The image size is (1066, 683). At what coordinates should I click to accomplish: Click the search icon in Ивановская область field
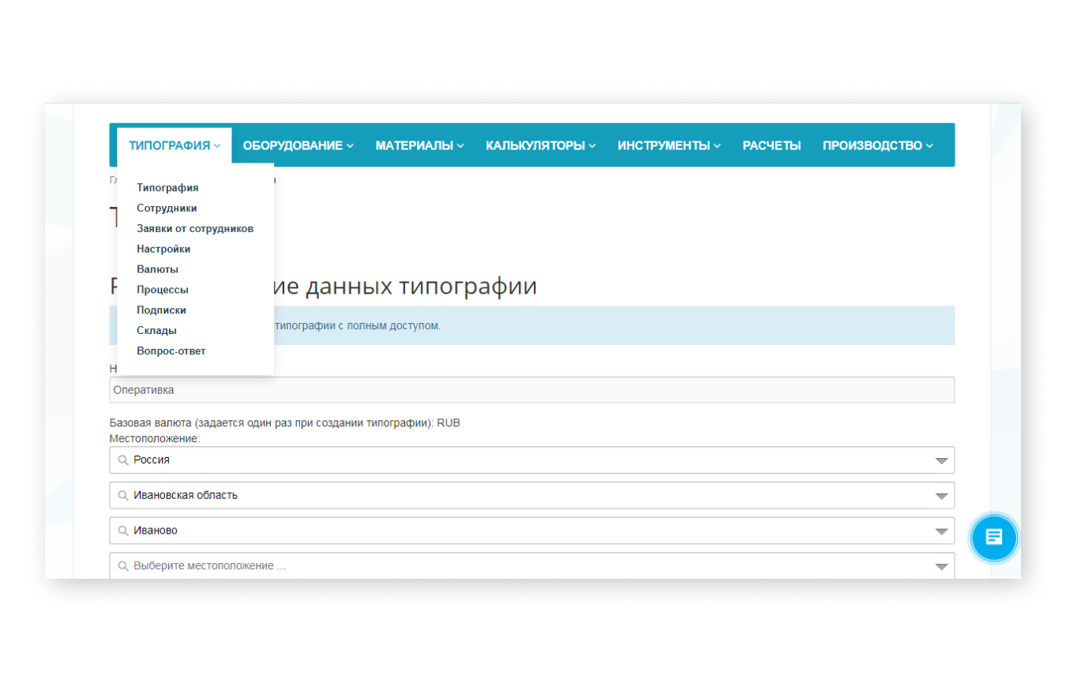click(123, 495)
